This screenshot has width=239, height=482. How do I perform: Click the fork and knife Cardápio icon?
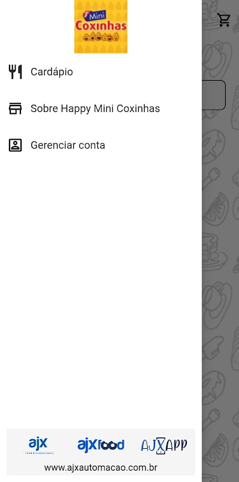pos(15,72)
